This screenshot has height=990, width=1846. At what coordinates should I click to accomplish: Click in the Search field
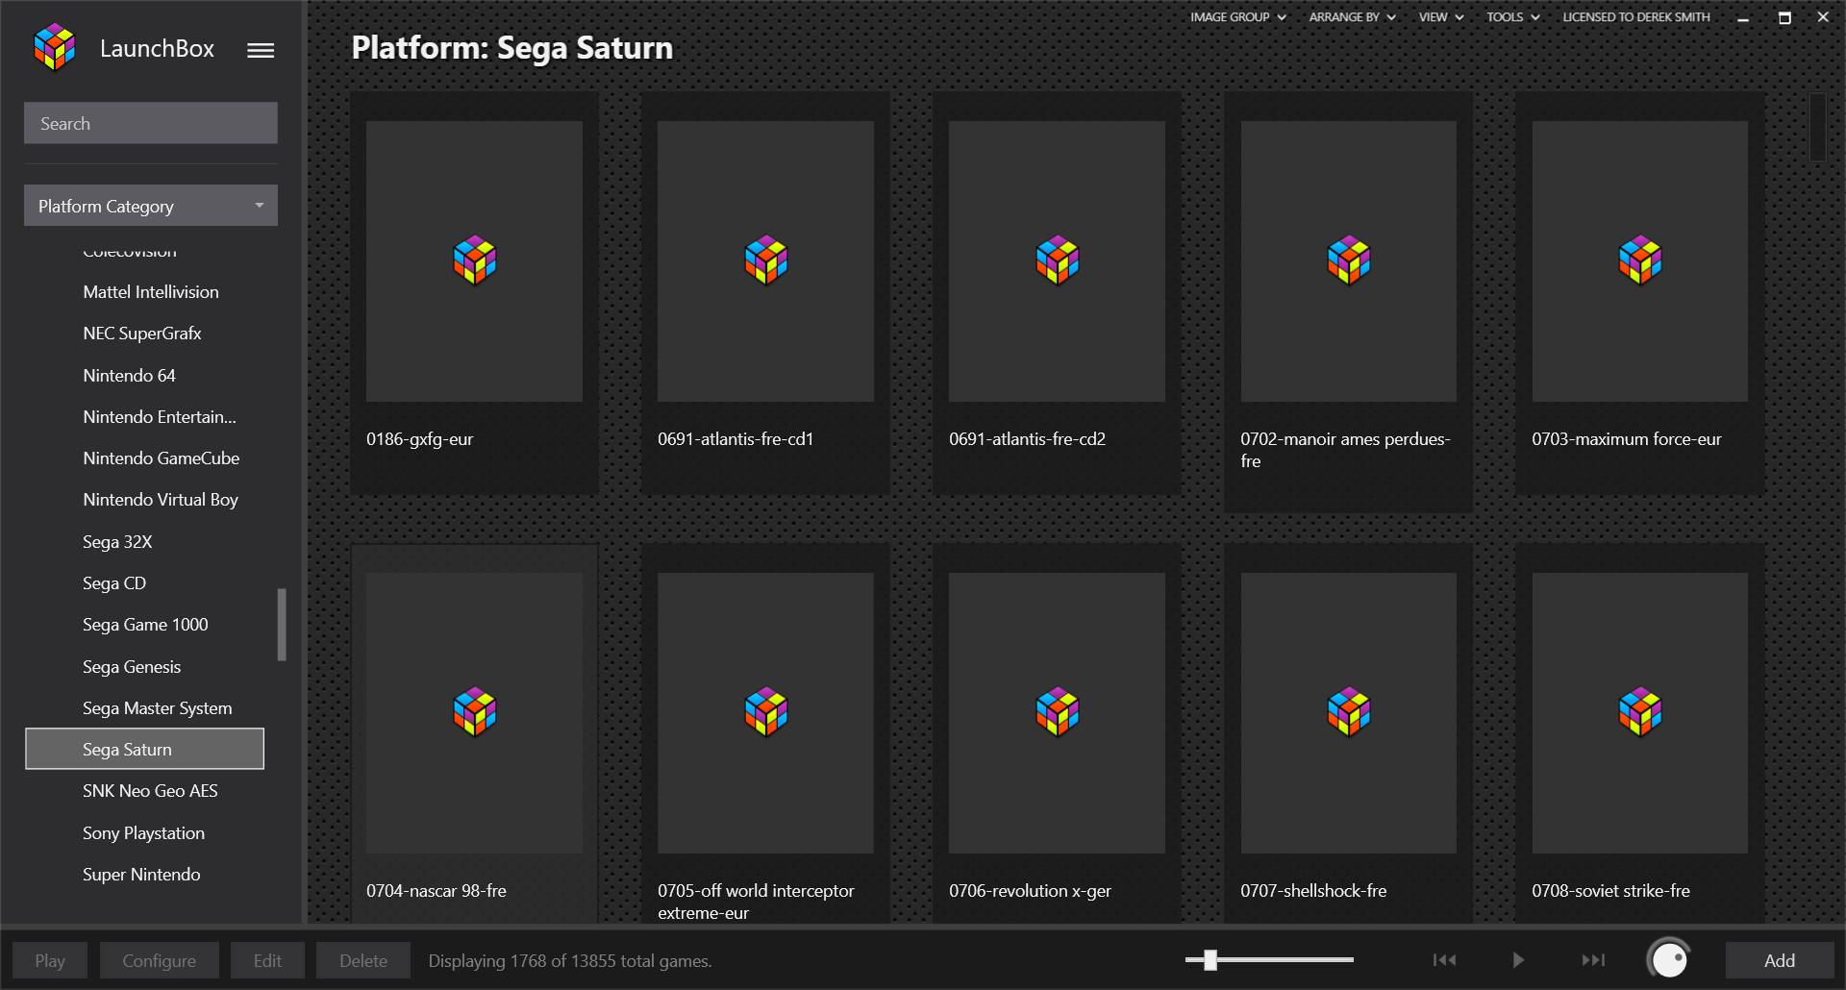151,123
